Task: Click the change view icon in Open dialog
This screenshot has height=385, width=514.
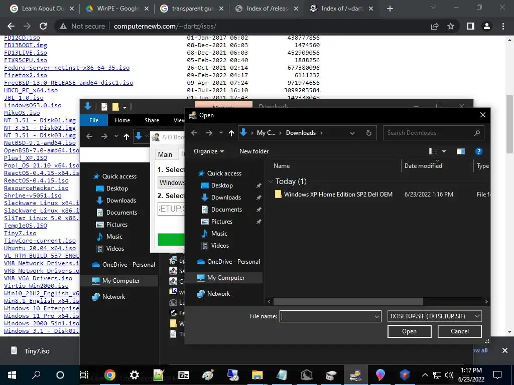Action: point(433,151)
